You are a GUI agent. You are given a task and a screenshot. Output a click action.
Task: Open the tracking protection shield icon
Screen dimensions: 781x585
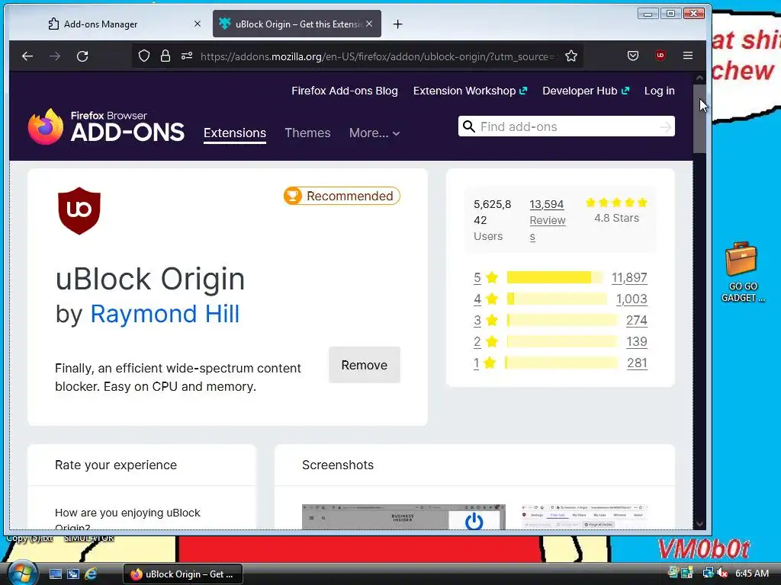(144, 56)
